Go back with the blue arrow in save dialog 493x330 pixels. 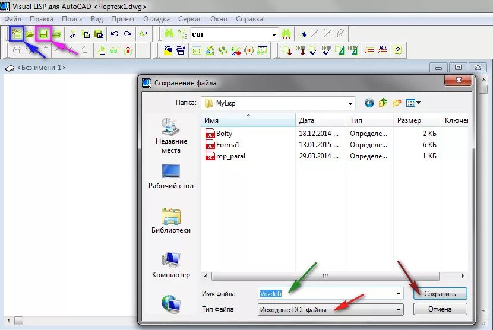(369, 103)
